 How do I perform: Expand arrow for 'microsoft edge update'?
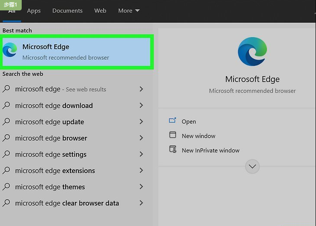(x=141, y=122)
